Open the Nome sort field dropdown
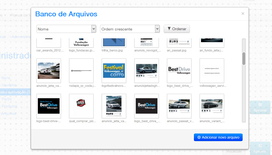Screen dimensions: 272x155 (66, 29)
